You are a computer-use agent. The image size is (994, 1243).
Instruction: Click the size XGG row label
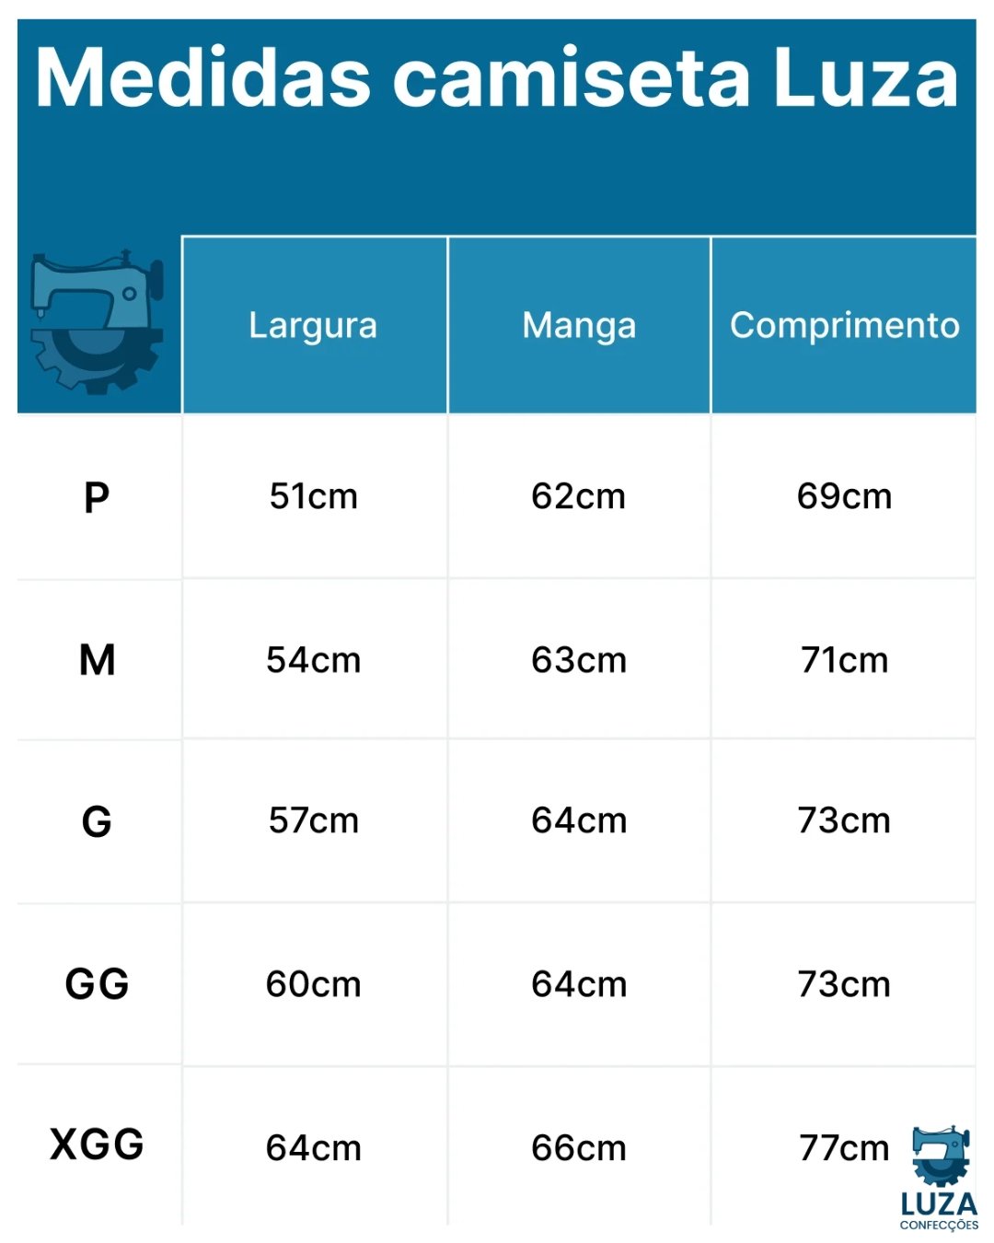click(97, 1144)
